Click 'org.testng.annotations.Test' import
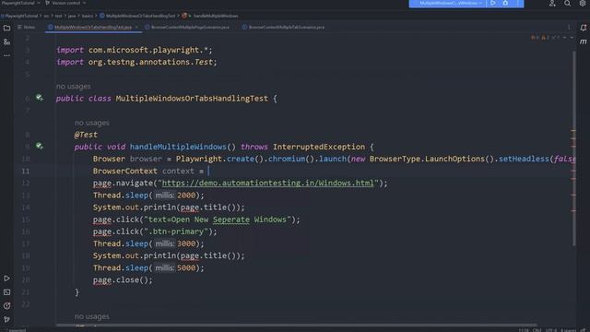Image resolution: width=590 pixels, height=332 pixels. [151, 62]
